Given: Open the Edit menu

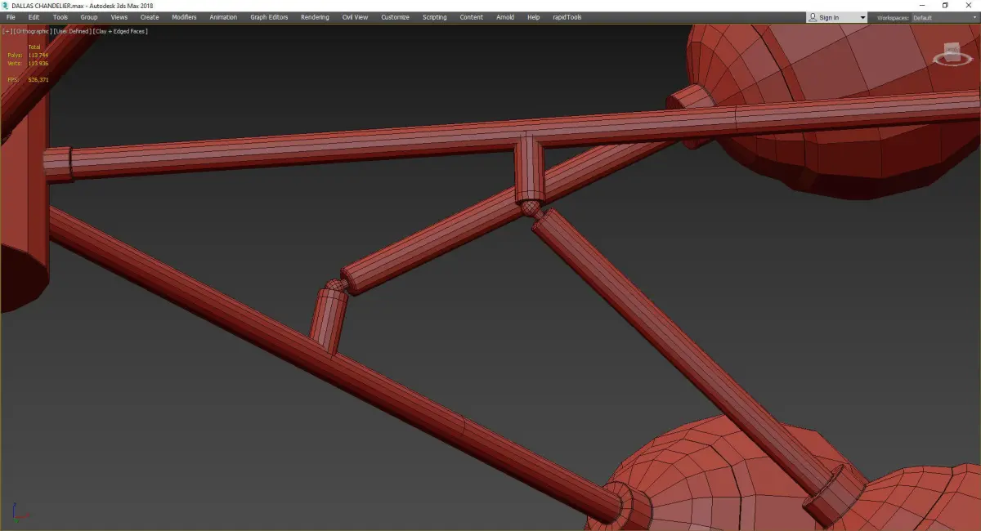Looking at the screenshot, I should pyautogui.click(x=34, y=17).
